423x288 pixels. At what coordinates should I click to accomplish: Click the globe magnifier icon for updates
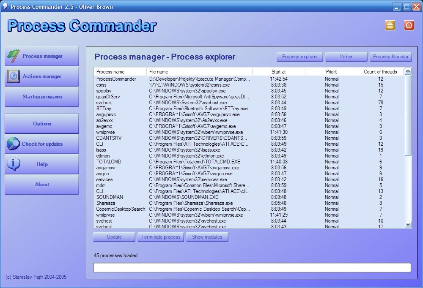pyautogui.click(x=13, y=144)
